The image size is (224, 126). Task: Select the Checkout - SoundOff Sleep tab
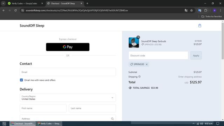(x=63, y=3)
